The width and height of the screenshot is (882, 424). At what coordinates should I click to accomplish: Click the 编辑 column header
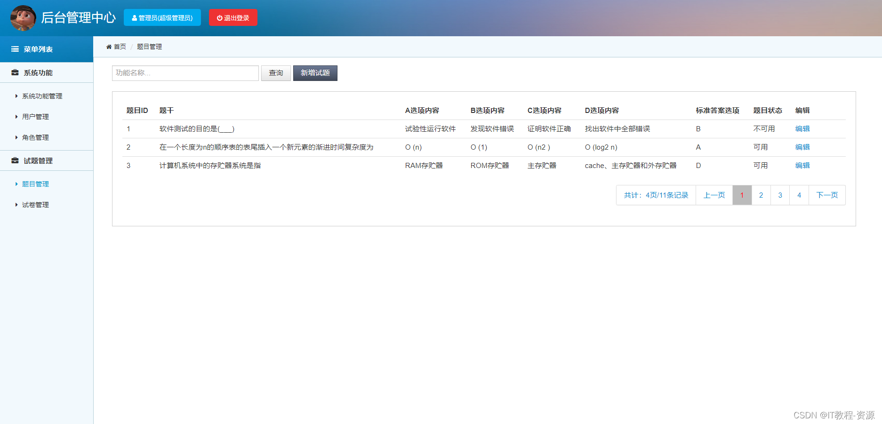(802, 111)
